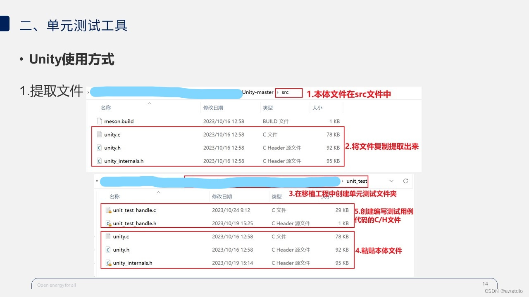Click the meson.build file icon
Screen dimensions: 529x297
click(99, 121)
